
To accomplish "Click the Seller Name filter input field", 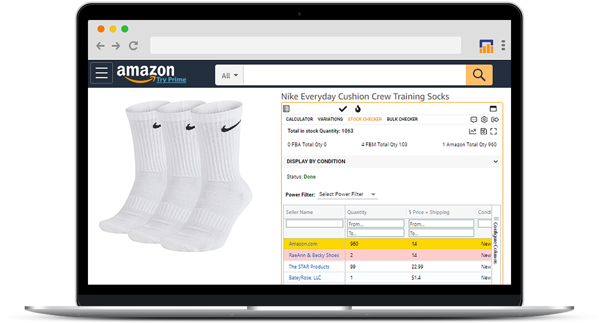I will tap(315, 224).
